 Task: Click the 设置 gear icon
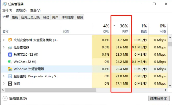[x=10, y=84]
